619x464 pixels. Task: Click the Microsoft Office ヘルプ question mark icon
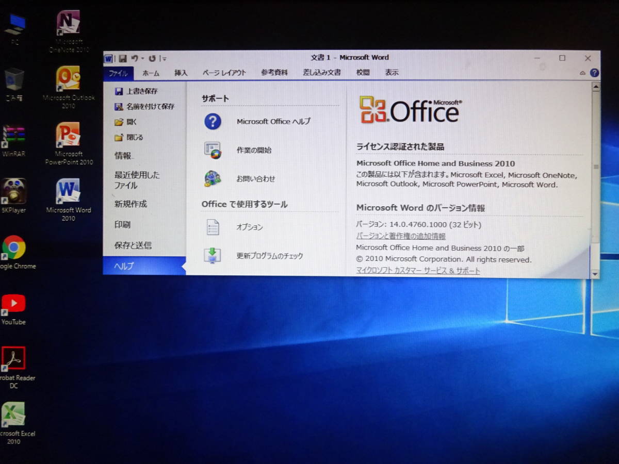(x=213, y=122)
